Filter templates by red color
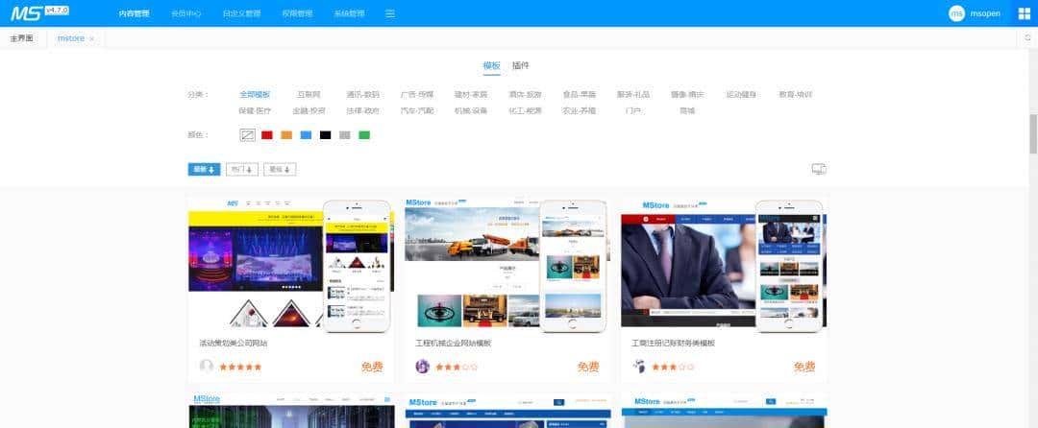Image resolution: width=1038 pixels, height=428 pixels. point(267,134)
